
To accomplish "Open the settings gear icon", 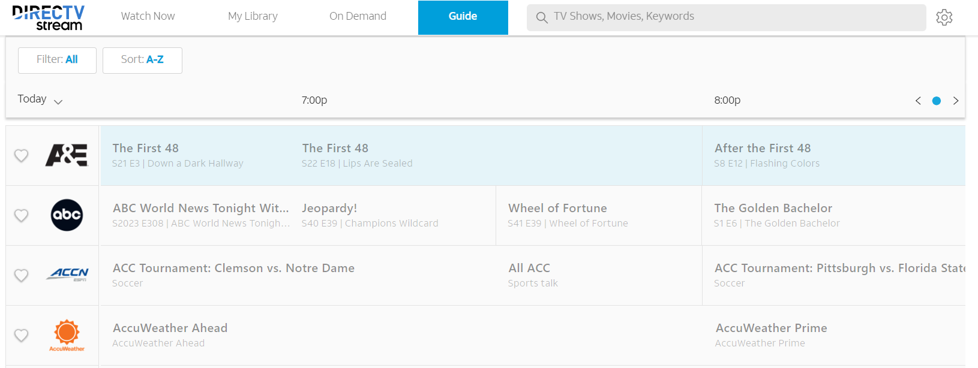I will (x=944, y=17).
